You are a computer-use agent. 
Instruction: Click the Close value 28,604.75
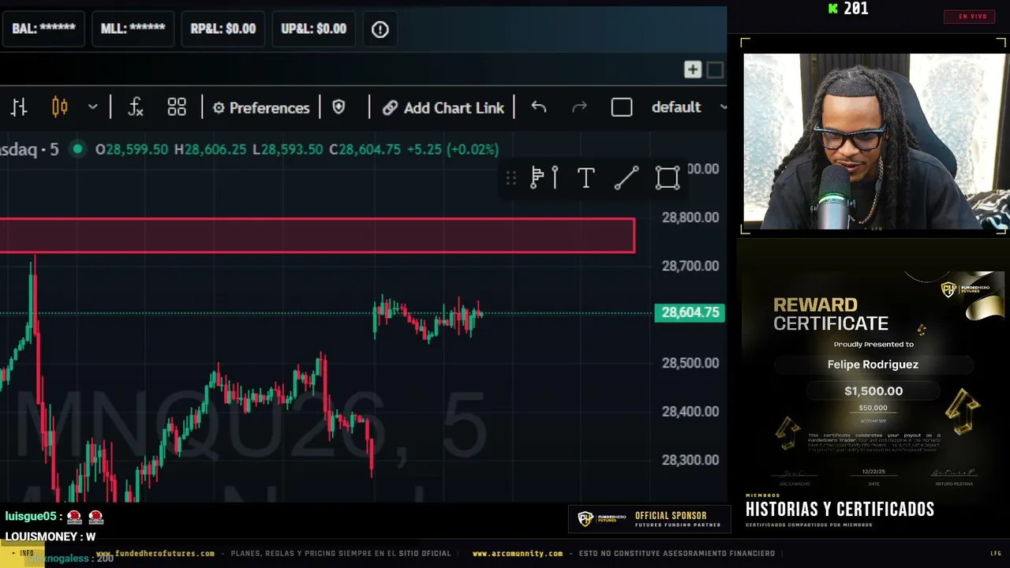tap(365, 149)
